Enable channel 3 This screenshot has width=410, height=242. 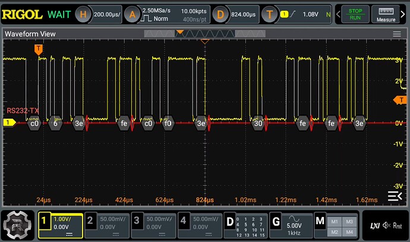click(153, 225)
